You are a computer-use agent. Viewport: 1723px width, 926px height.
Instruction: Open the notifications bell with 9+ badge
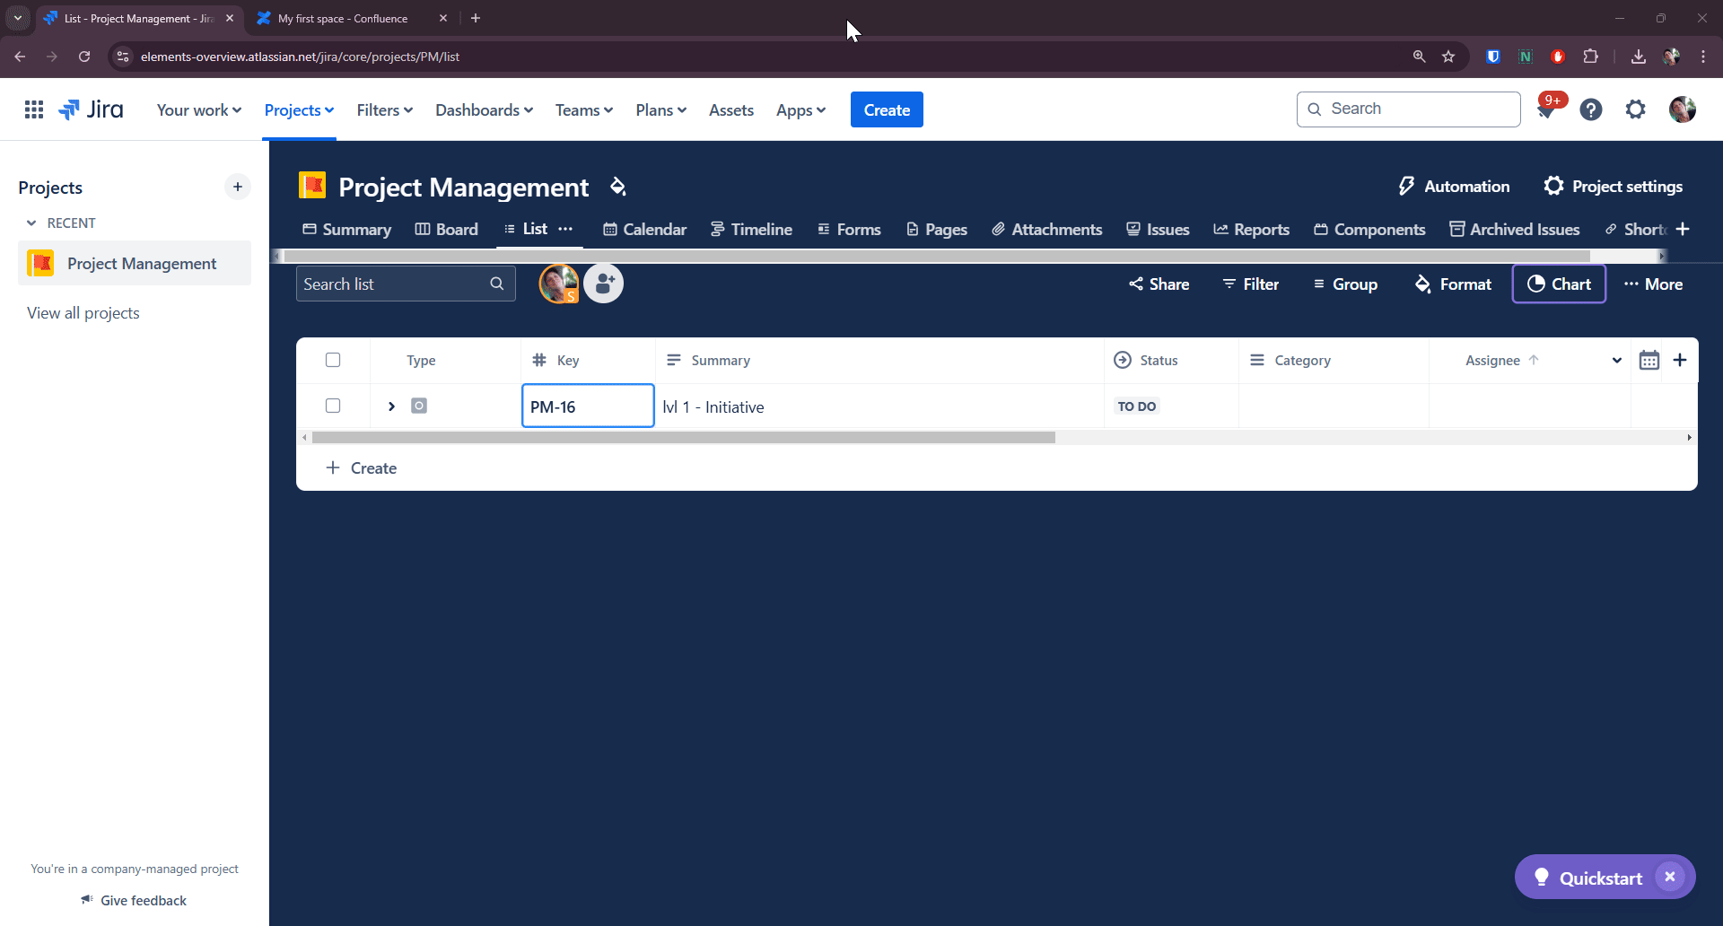[1546, 109]
